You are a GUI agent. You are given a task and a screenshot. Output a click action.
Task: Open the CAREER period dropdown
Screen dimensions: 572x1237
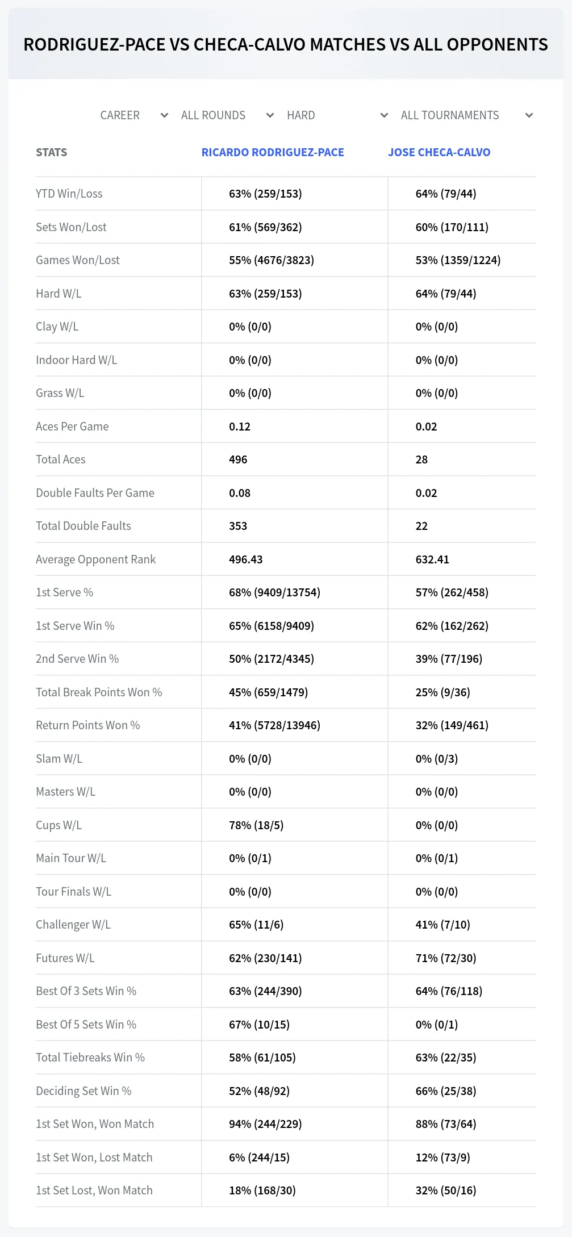tap(134, 115)
